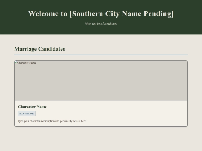
Task: Click the divider line under Marriage Candidates
Action: click(101, 55)
